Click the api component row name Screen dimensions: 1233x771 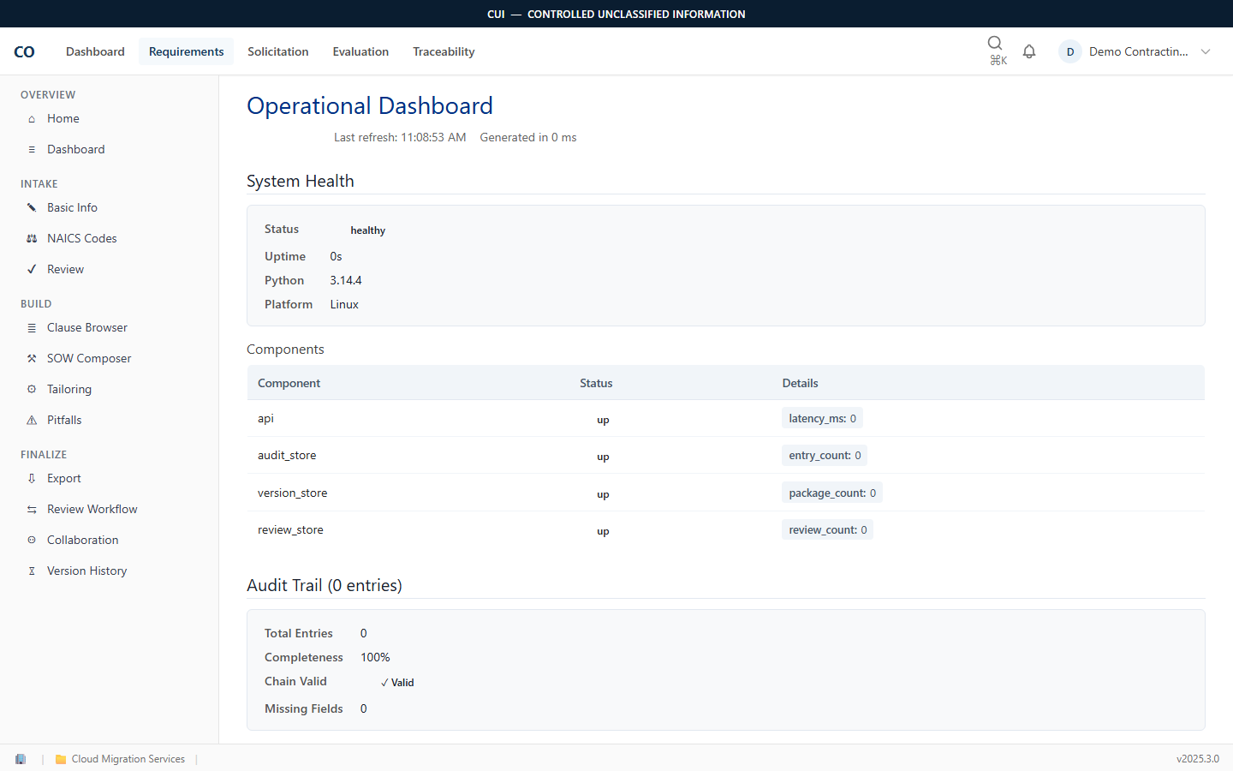[266, 418]
